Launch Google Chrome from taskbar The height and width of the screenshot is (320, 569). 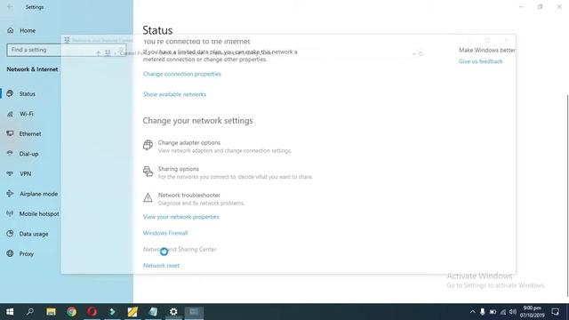tap(71, 312)
